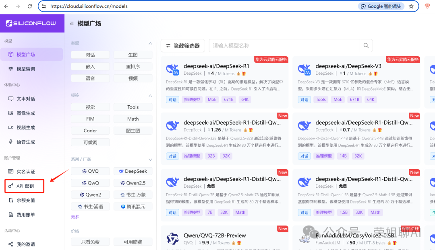435x250 pixels.
Task: Filter by QwQ series
Action: [x=91, y=183]
